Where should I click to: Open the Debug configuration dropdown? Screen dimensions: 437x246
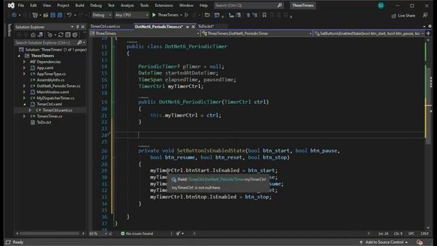coord(102,15)
